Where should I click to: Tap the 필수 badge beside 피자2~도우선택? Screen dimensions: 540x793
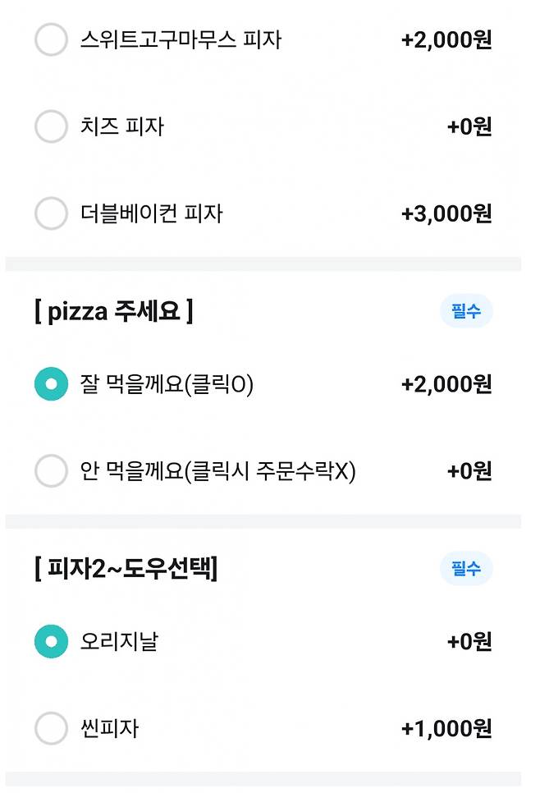point(466,568)
